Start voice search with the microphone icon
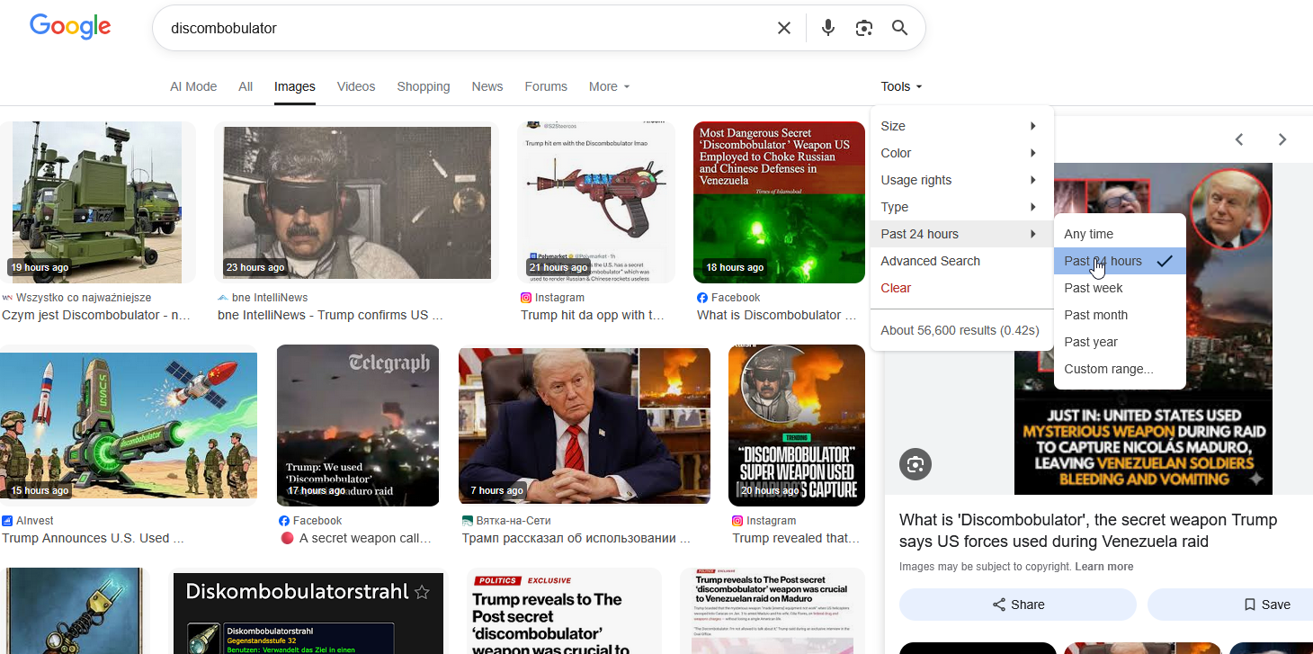The image size is (1313, 654). [828, 28]
